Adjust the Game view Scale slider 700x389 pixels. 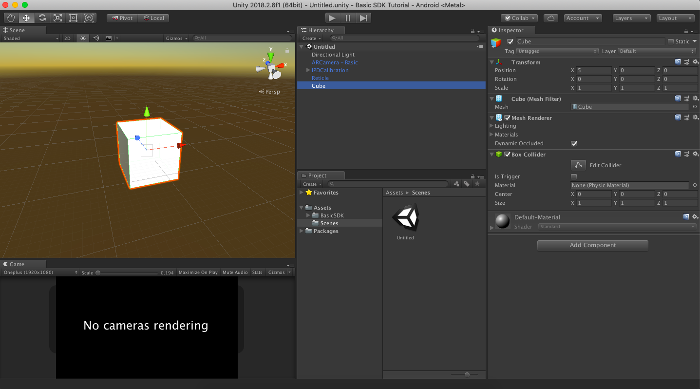pyautogui.click(x=127, y=272)
